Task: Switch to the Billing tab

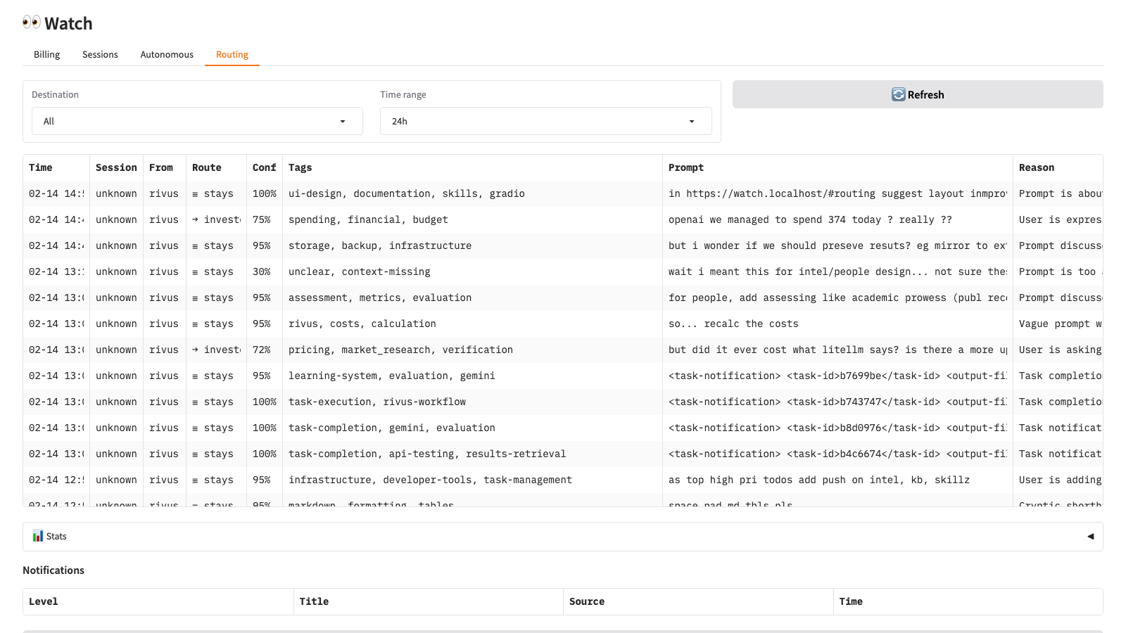Action: (46, 54)
